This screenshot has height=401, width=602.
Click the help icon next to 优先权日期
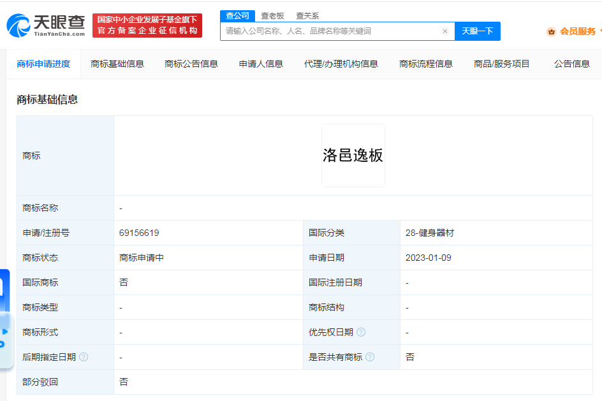click(361, 332)
